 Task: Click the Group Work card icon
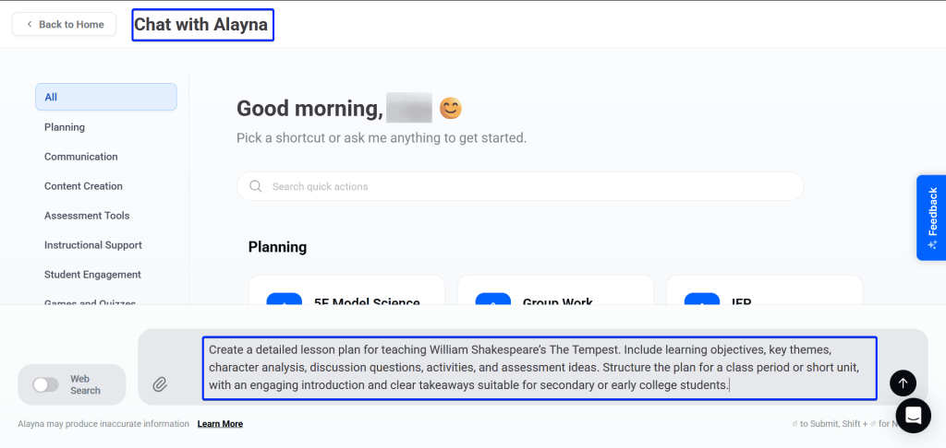coord(492,299)
